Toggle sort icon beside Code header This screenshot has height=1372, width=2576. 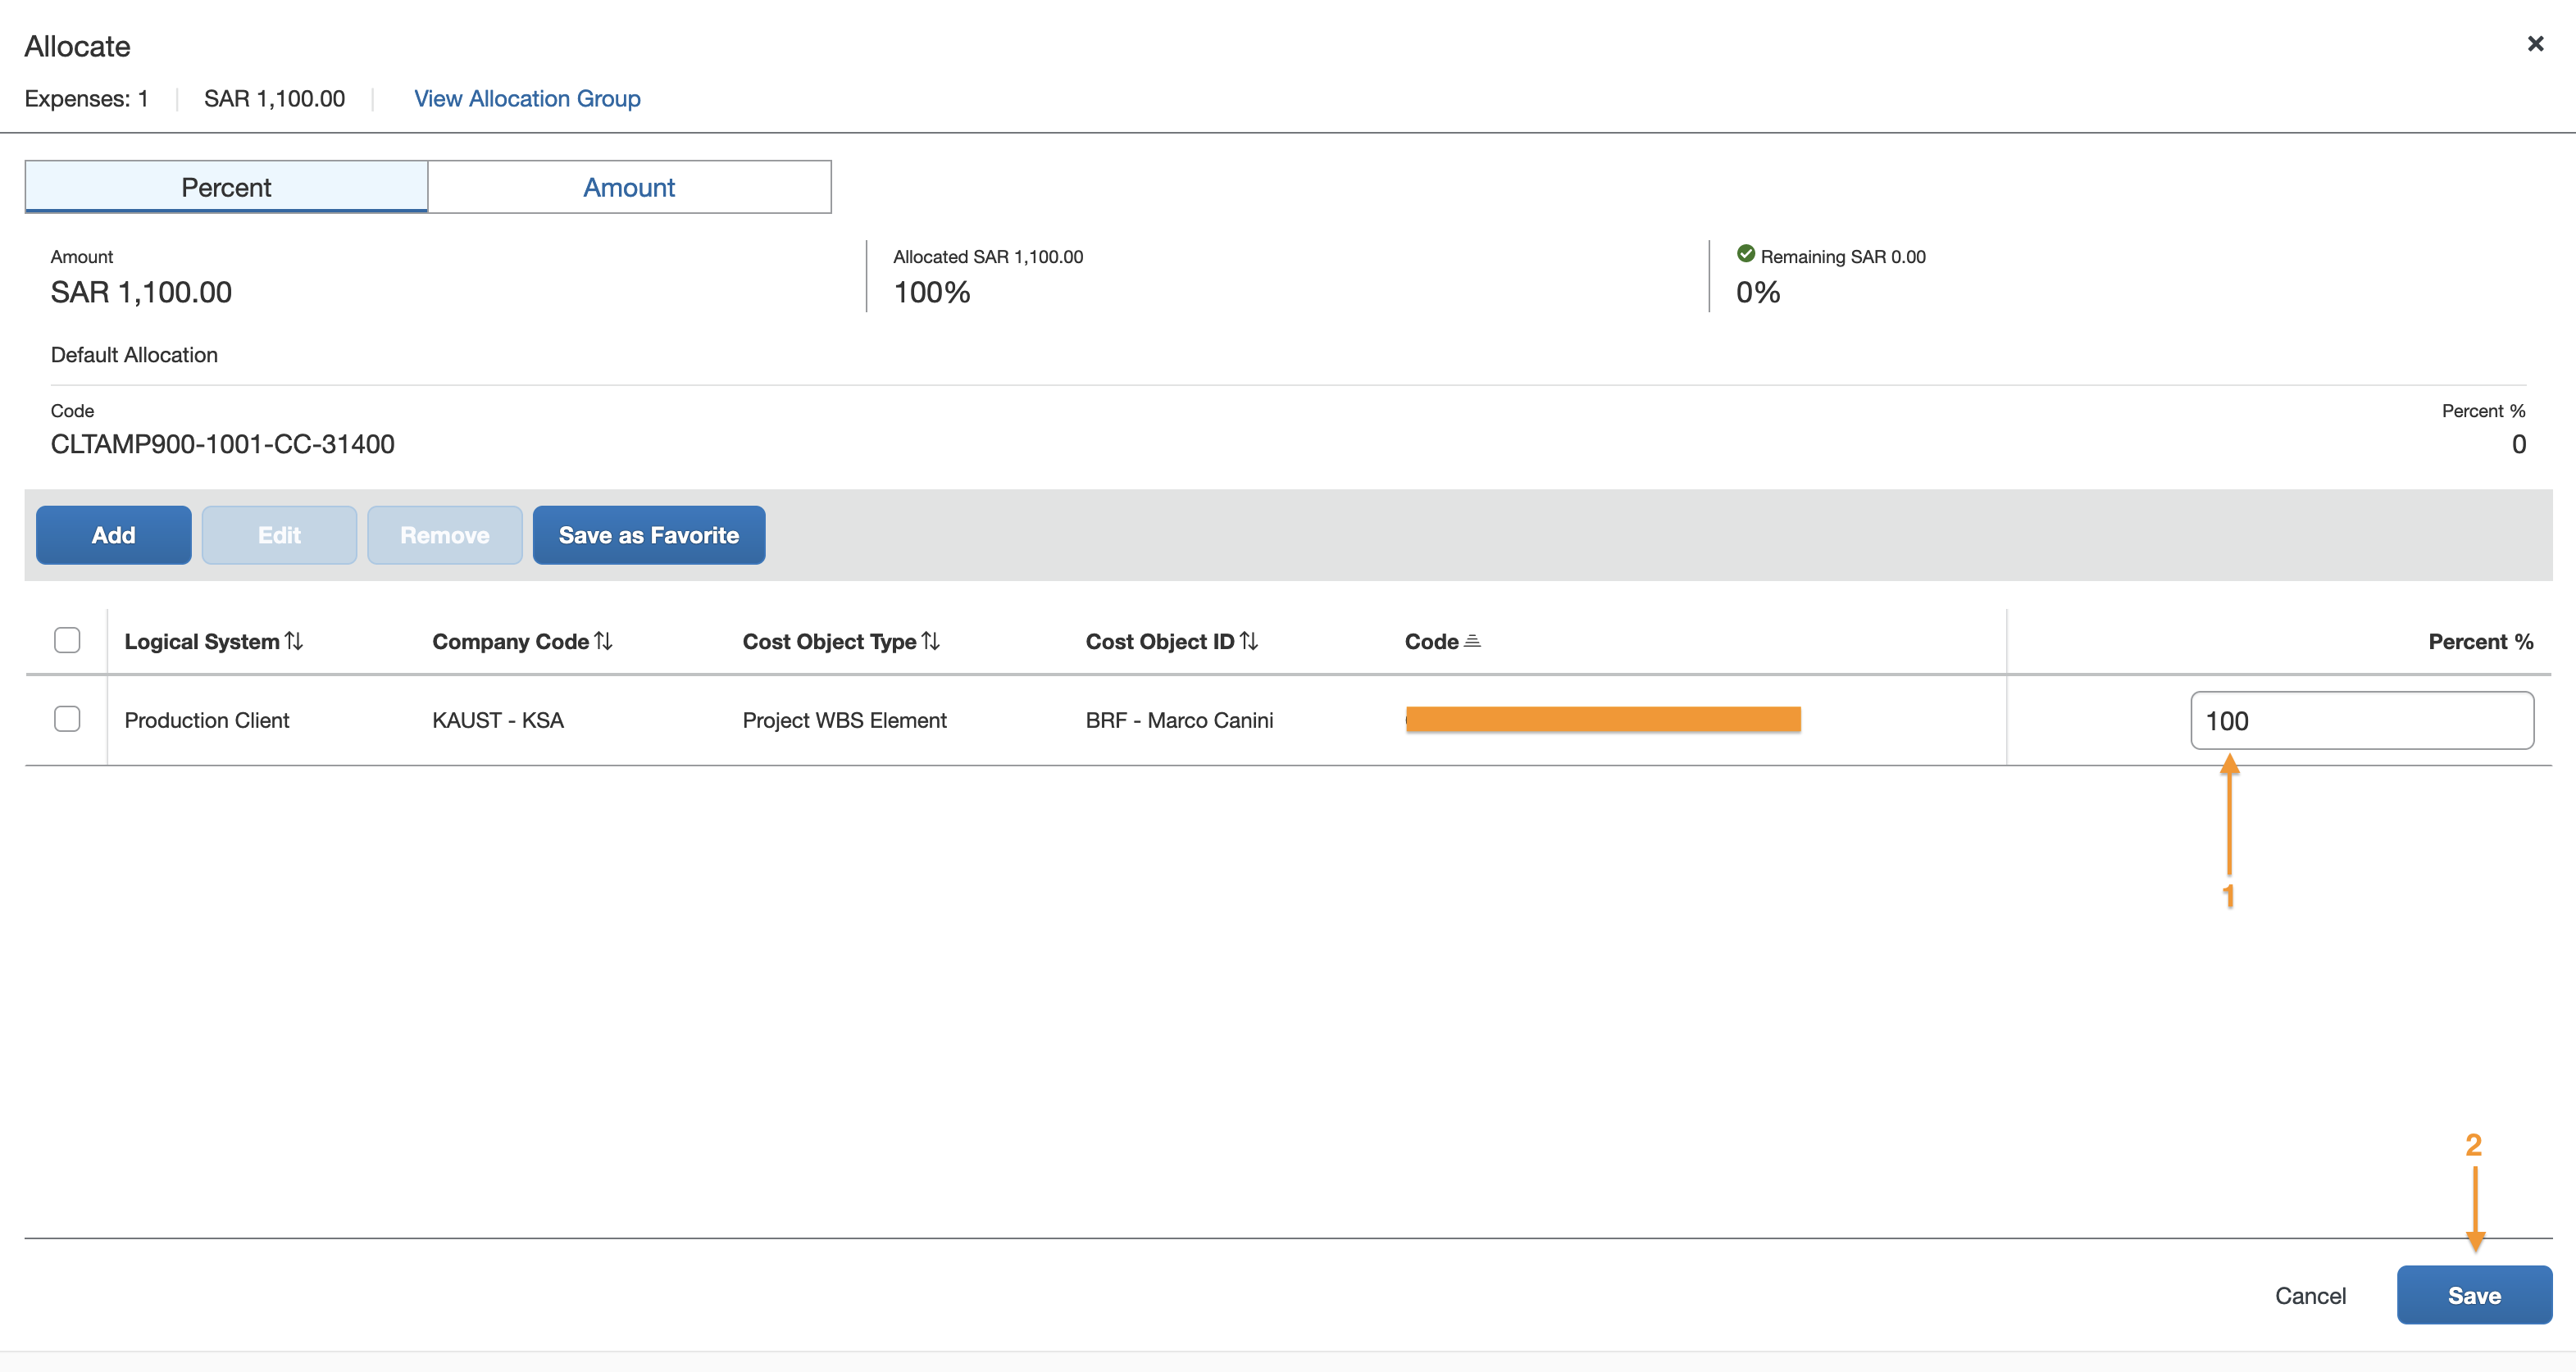[x=1472, y=641]
